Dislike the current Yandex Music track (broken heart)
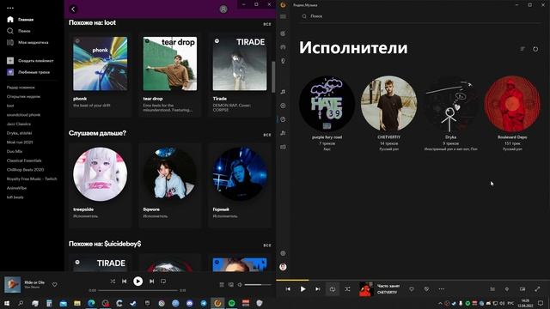550x309 pixels. (426, 289)
